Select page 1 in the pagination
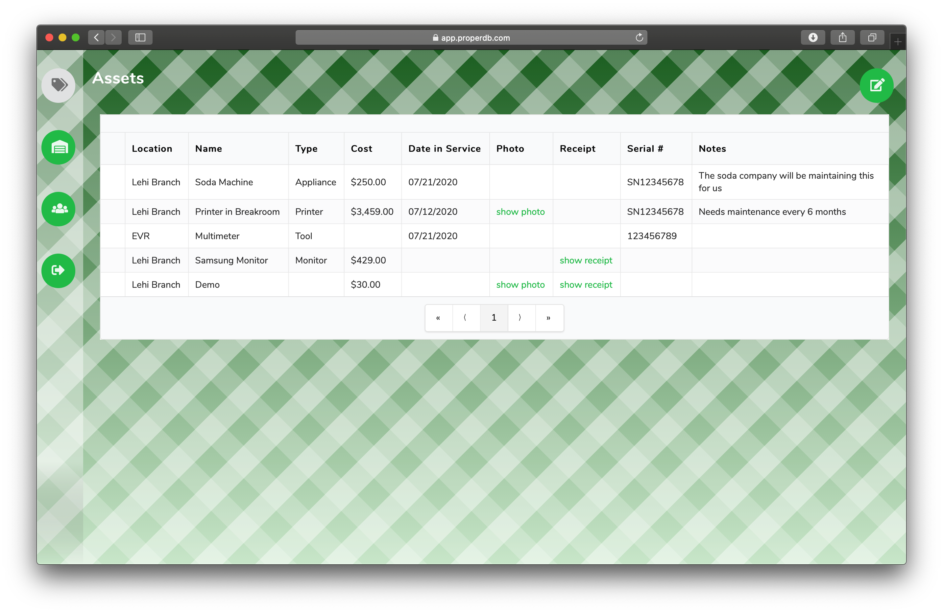 click(x=494, y=317)
